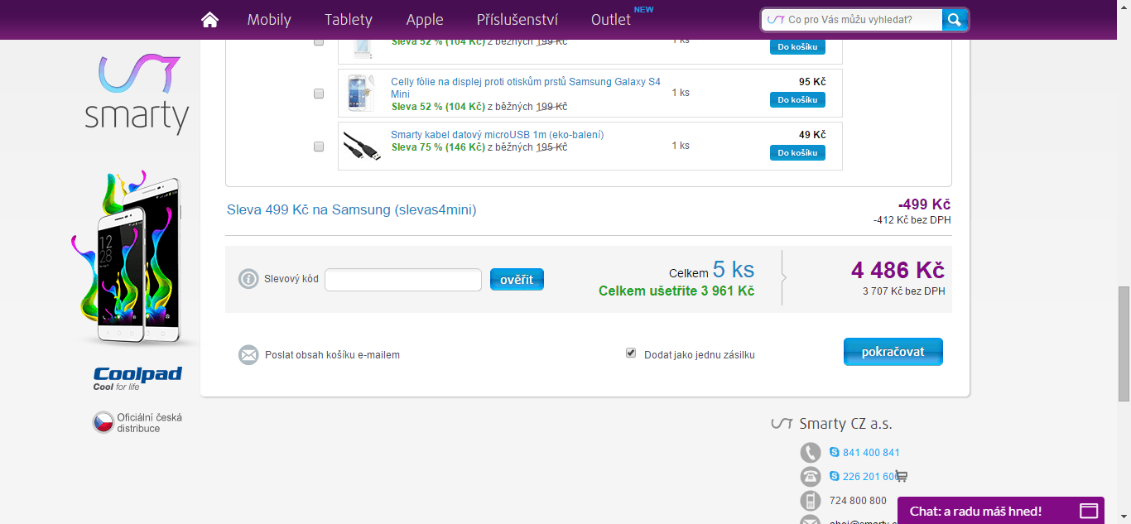Image resolution: width=1131 pixels, height=524 pixels.
Task: Click the Smarty logo
Action: 137,94
